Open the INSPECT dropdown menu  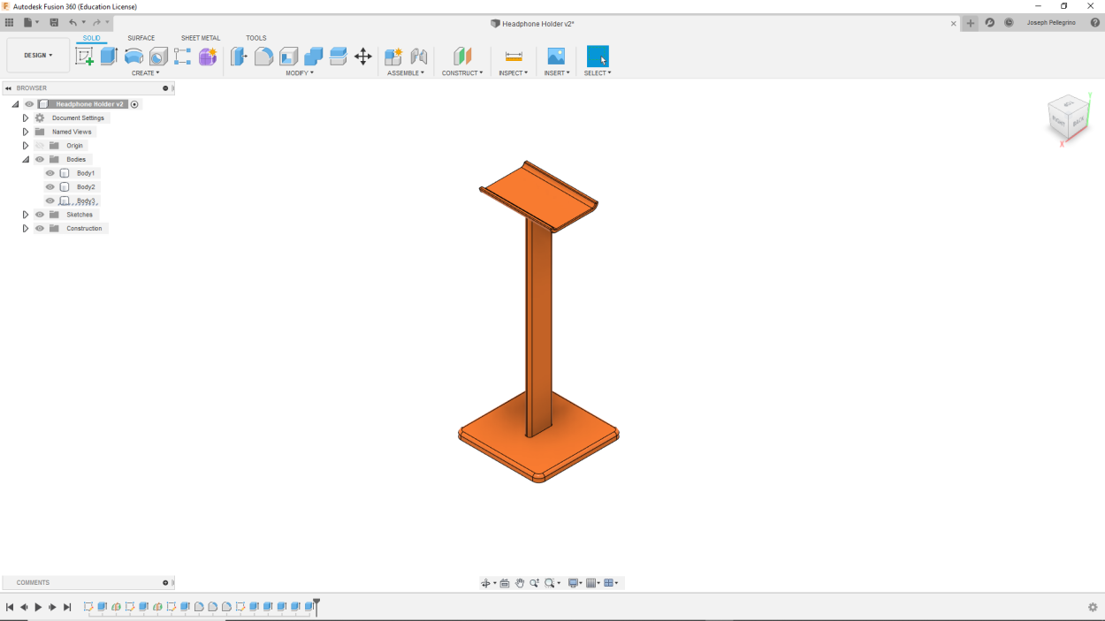click(x=514, y=73)
